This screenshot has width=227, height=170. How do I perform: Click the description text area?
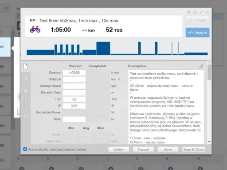(x=166, y=107)
